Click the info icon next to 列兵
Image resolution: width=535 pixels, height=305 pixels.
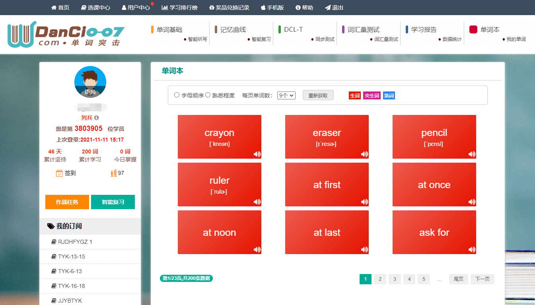(x=96, y=118)
